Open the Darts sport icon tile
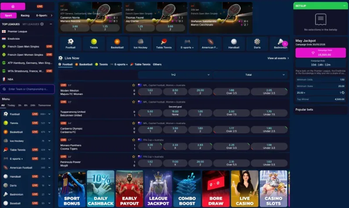Image resolution: width=349 pixels, height=208 pixels. (x=257, y=44)
